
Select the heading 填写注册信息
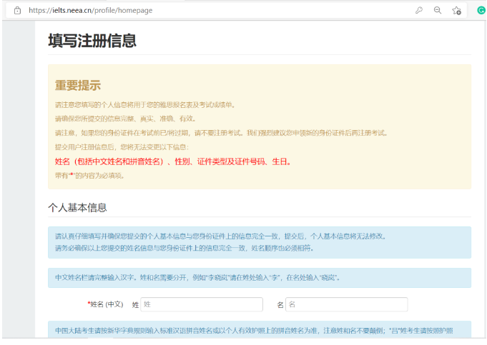pyautogui.click(x=92, y=41)
